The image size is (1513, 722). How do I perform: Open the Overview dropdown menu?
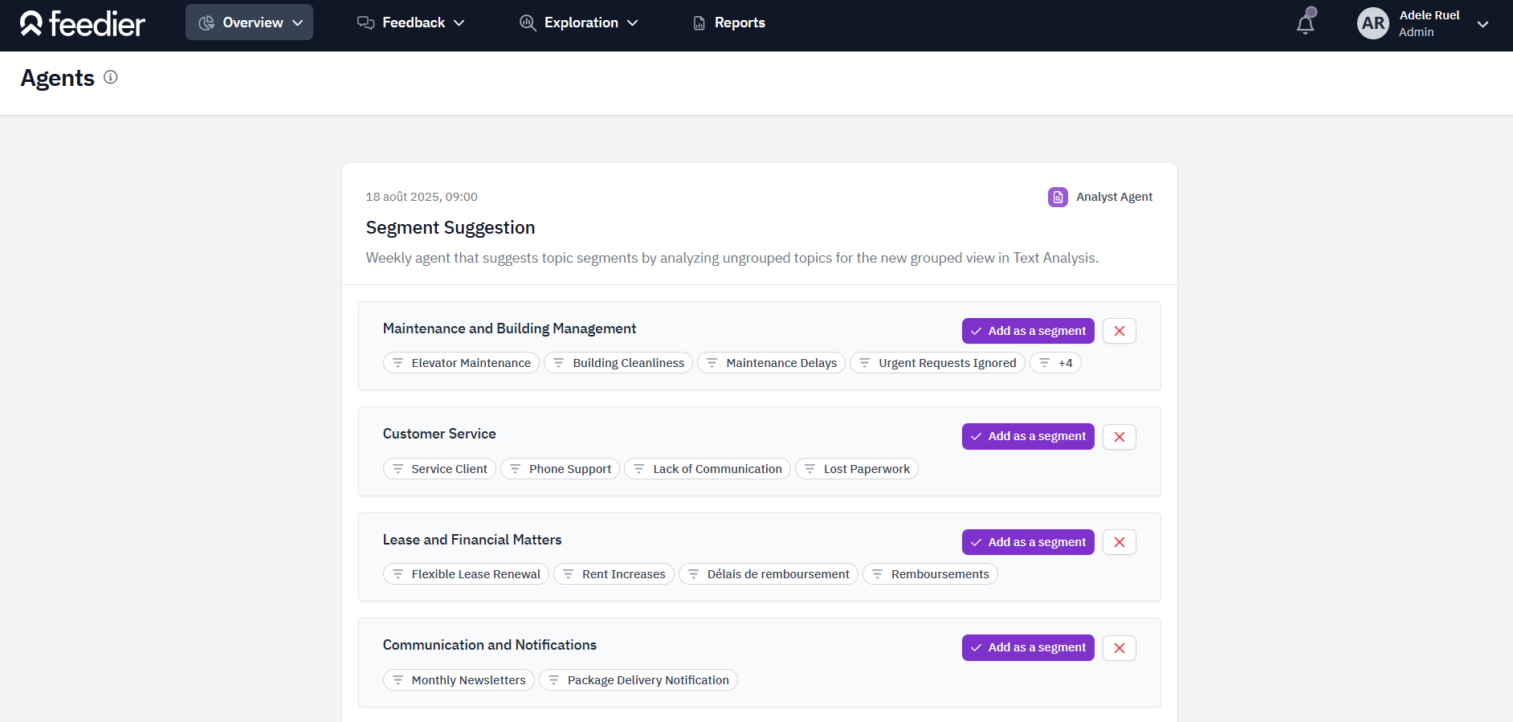249,22
